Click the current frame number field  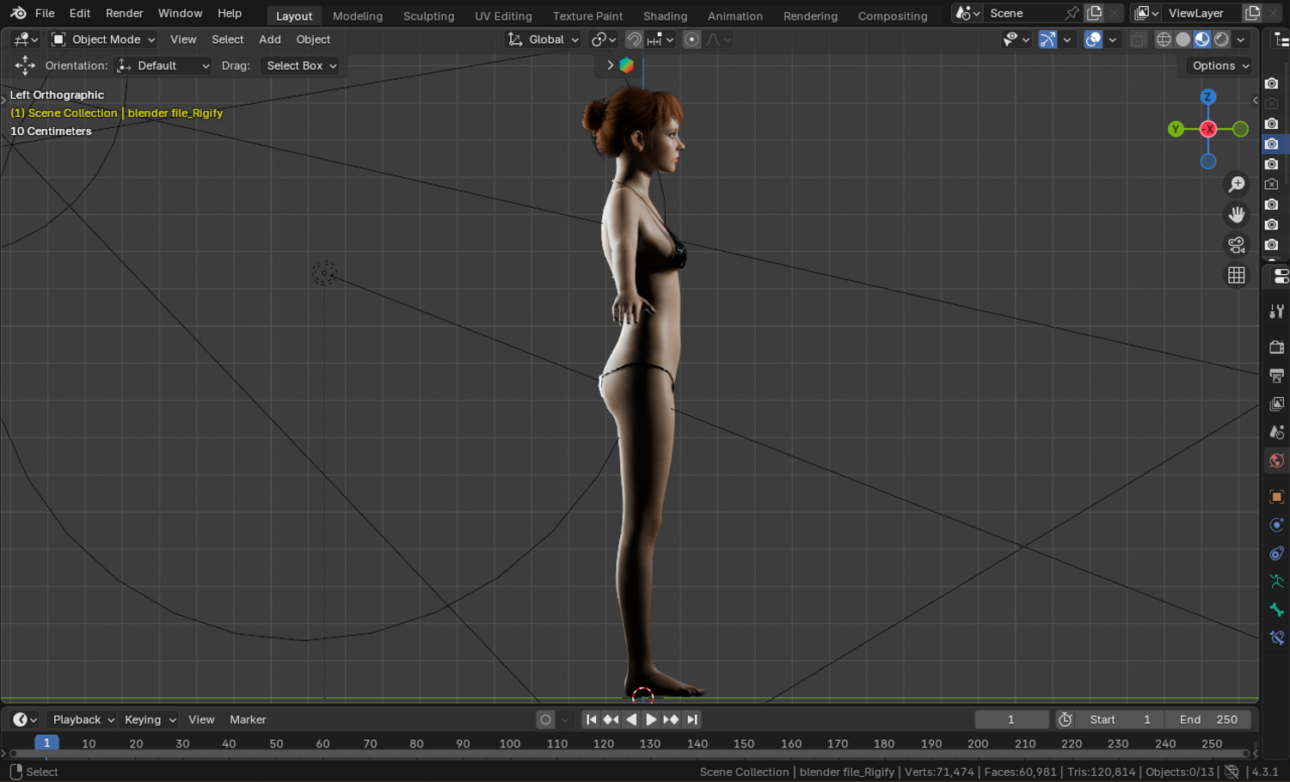(x=1011, y=719)
